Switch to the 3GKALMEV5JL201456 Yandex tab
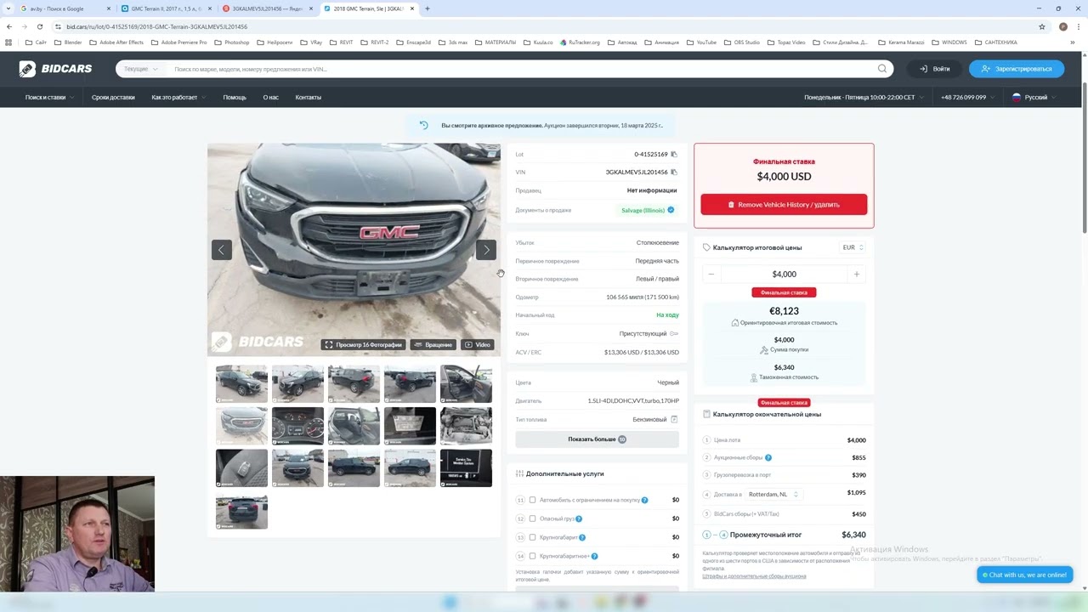Image resolution: width=1088 pixels, height=612 pixels. click(x=267, y=8)
